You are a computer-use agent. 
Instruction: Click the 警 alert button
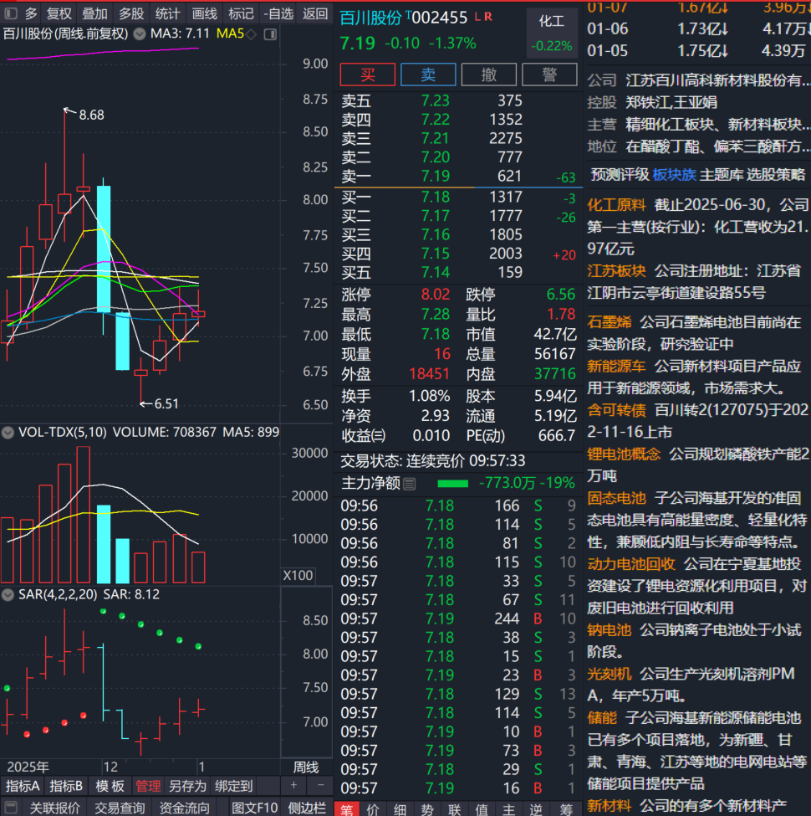pyautogui.click(x=549, y=74)
